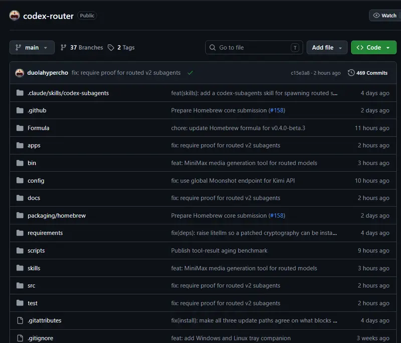The image size is (401, 343).
Task: Click the commits history clock icon
Action: point(351,73)
